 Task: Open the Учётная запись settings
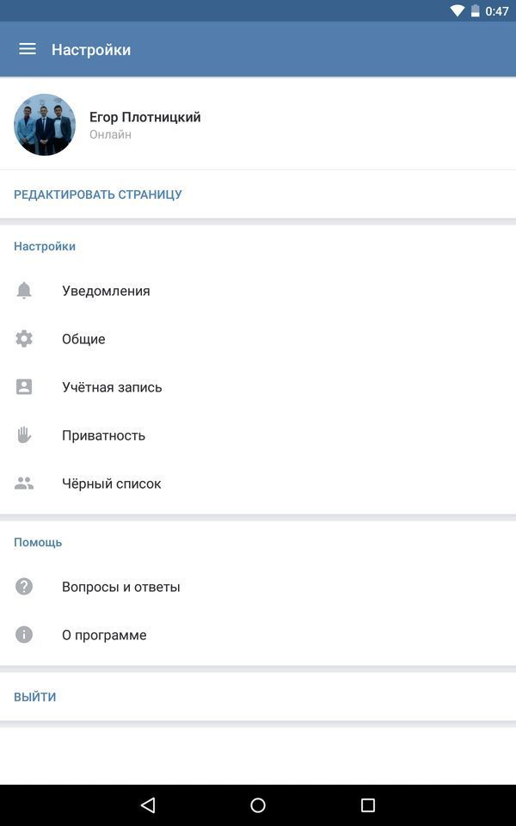(x=112, y=387)
